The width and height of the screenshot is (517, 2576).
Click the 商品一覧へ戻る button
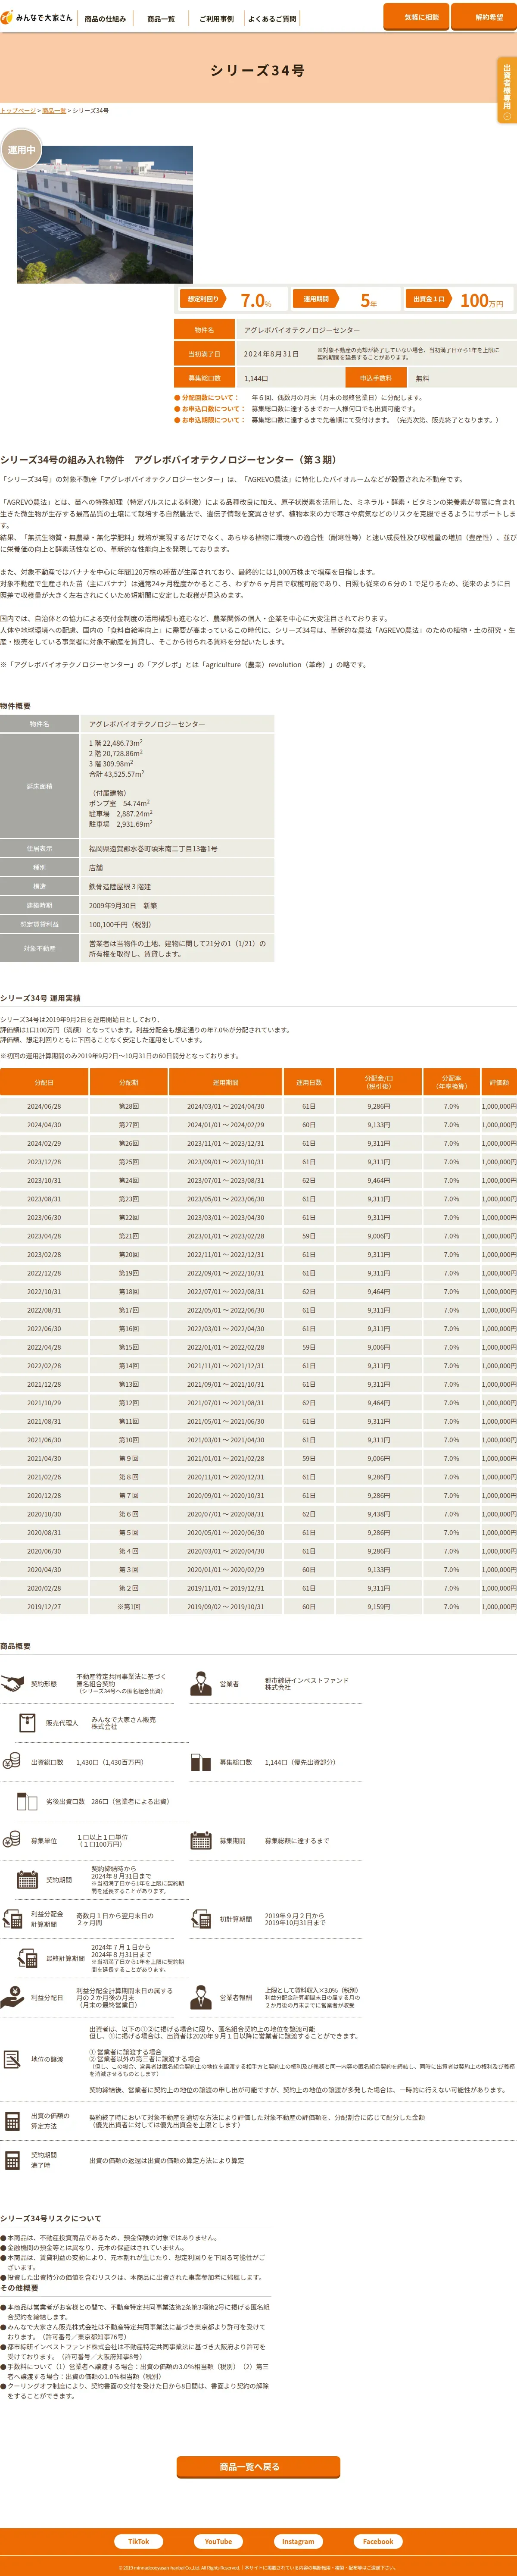[258, 2466]
